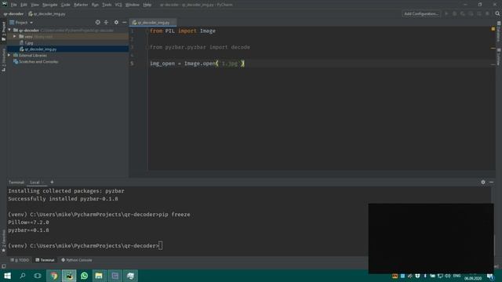Image resolution: width=502 pixels, height=282 pixels.
Task: Open Search Everywhere magnifier icon
Action: click(497, 14)
